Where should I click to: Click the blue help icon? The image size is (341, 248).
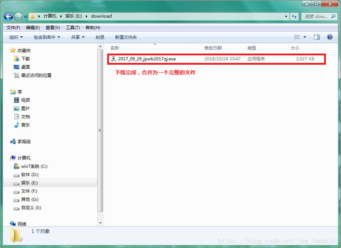[x=330, y=37]
